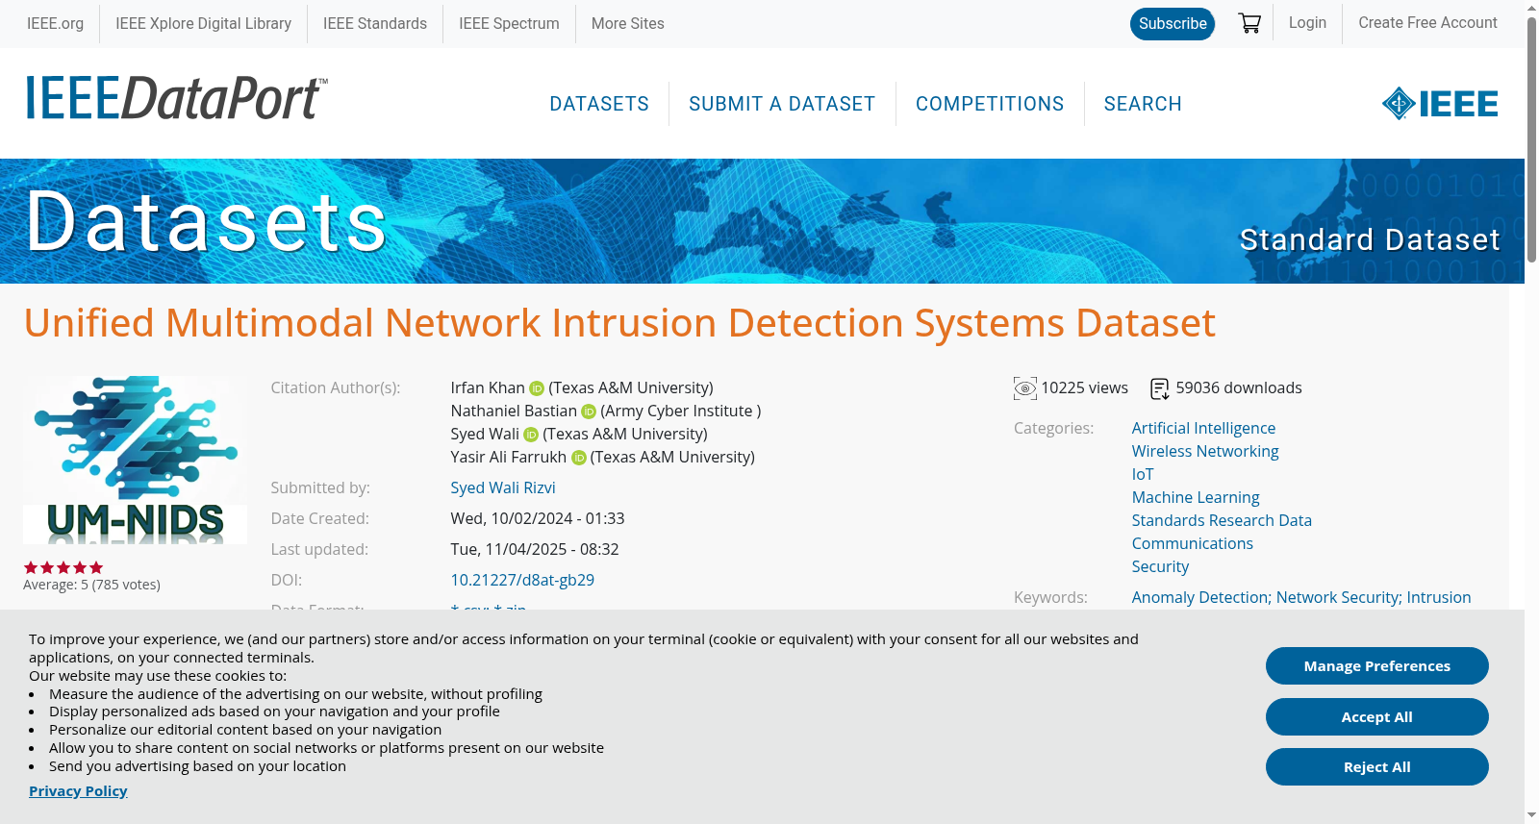1539x824 pixels.
Task: Click the page vertical scrollbar
Action: pos(1531,139)
